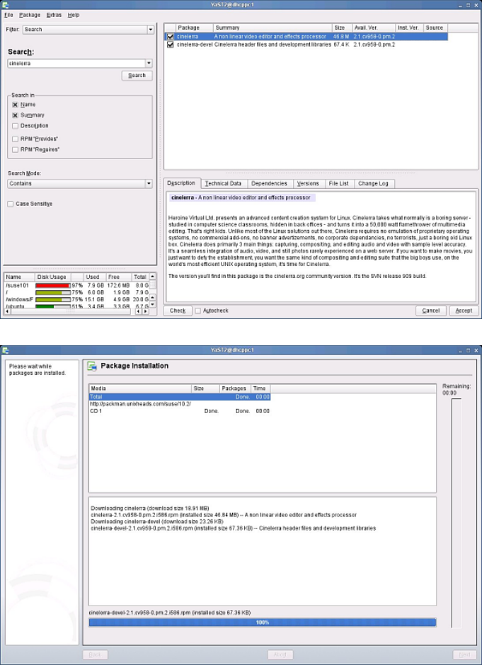Click the vertical Remaining time bar
The height and width of the screenshot is (665, 482).
click(x=456, y=513)
